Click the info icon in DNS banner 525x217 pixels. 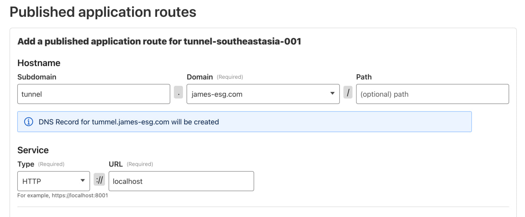tap(29, 122)
